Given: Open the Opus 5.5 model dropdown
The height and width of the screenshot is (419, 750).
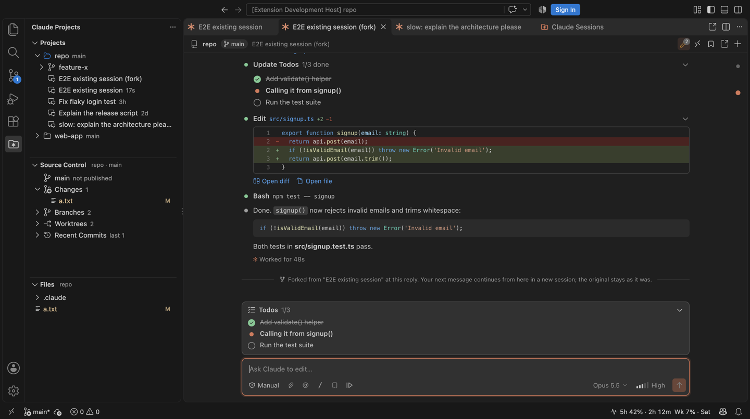Looking at the screenshot, I should 610,385.
